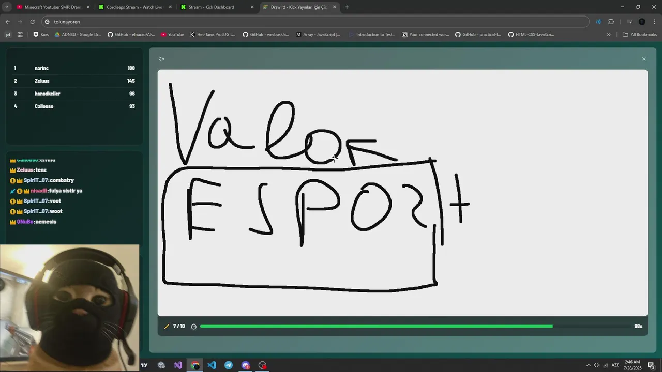This screenshot has width=662, height=372.
Task: Switch the AZE input language indicator
Action: 615,365
